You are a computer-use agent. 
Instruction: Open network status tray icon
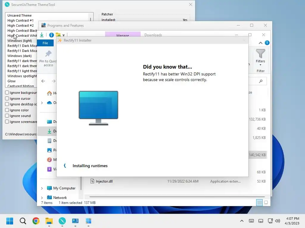click(270, 221)
